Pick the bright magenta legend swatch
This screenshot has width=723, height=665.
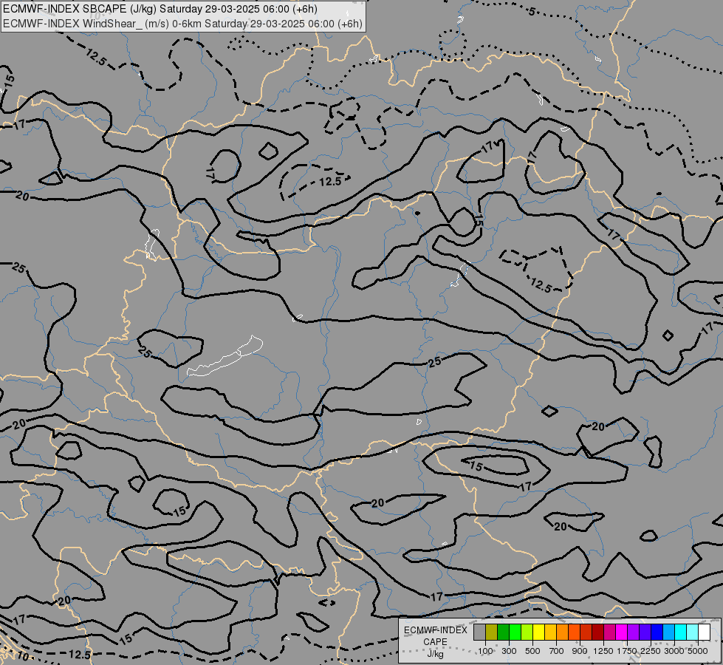click(621, 632)
